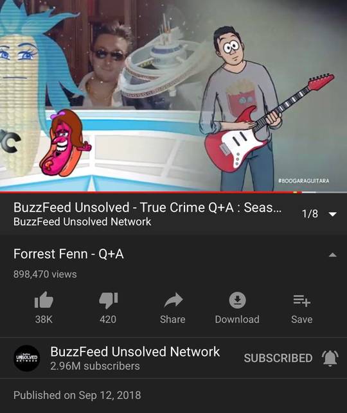Screen dimensions: 347x413
Task: Click the Download label text
Action: click(x=237, y=319)
